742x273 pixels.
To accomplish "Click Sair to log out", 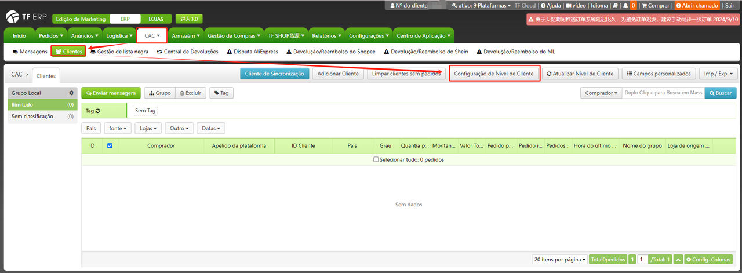I will (729, 5).
